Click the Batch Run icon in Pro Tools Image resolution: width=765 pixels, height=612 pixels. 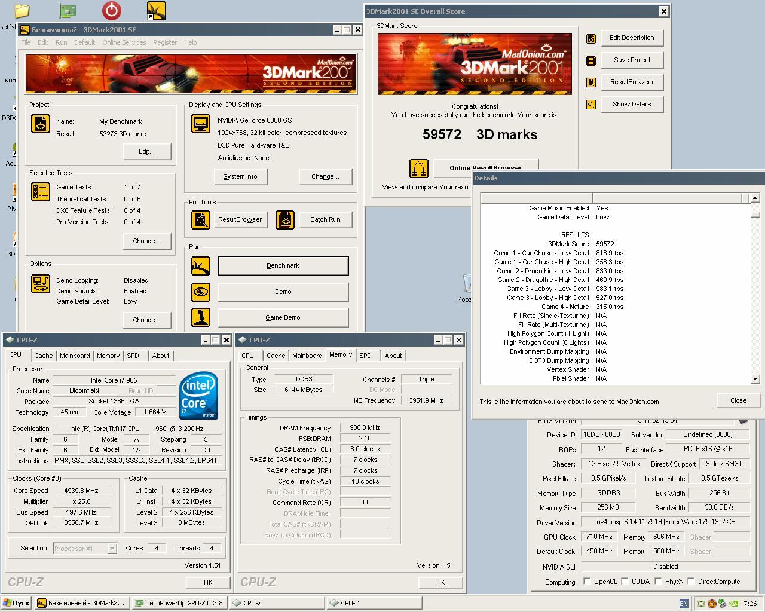point(285,219)
